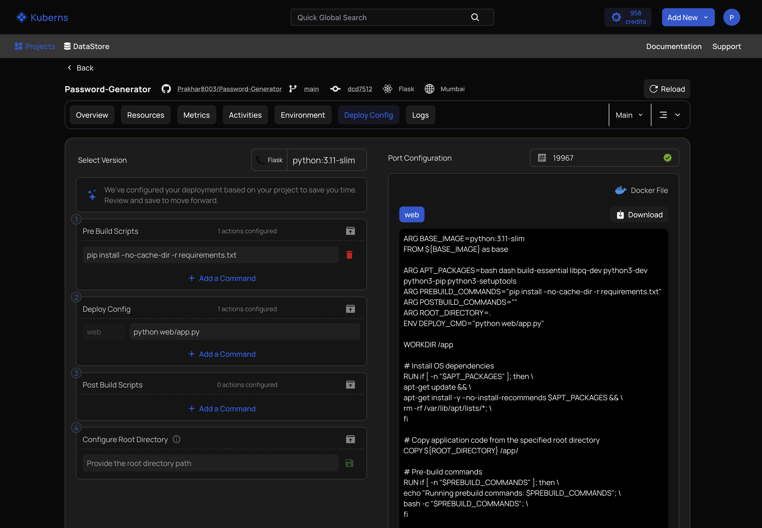Open python:3.11-slim version selector
Image resolution: width=762 pixels, height=528 pixels.
click(327, 160)
